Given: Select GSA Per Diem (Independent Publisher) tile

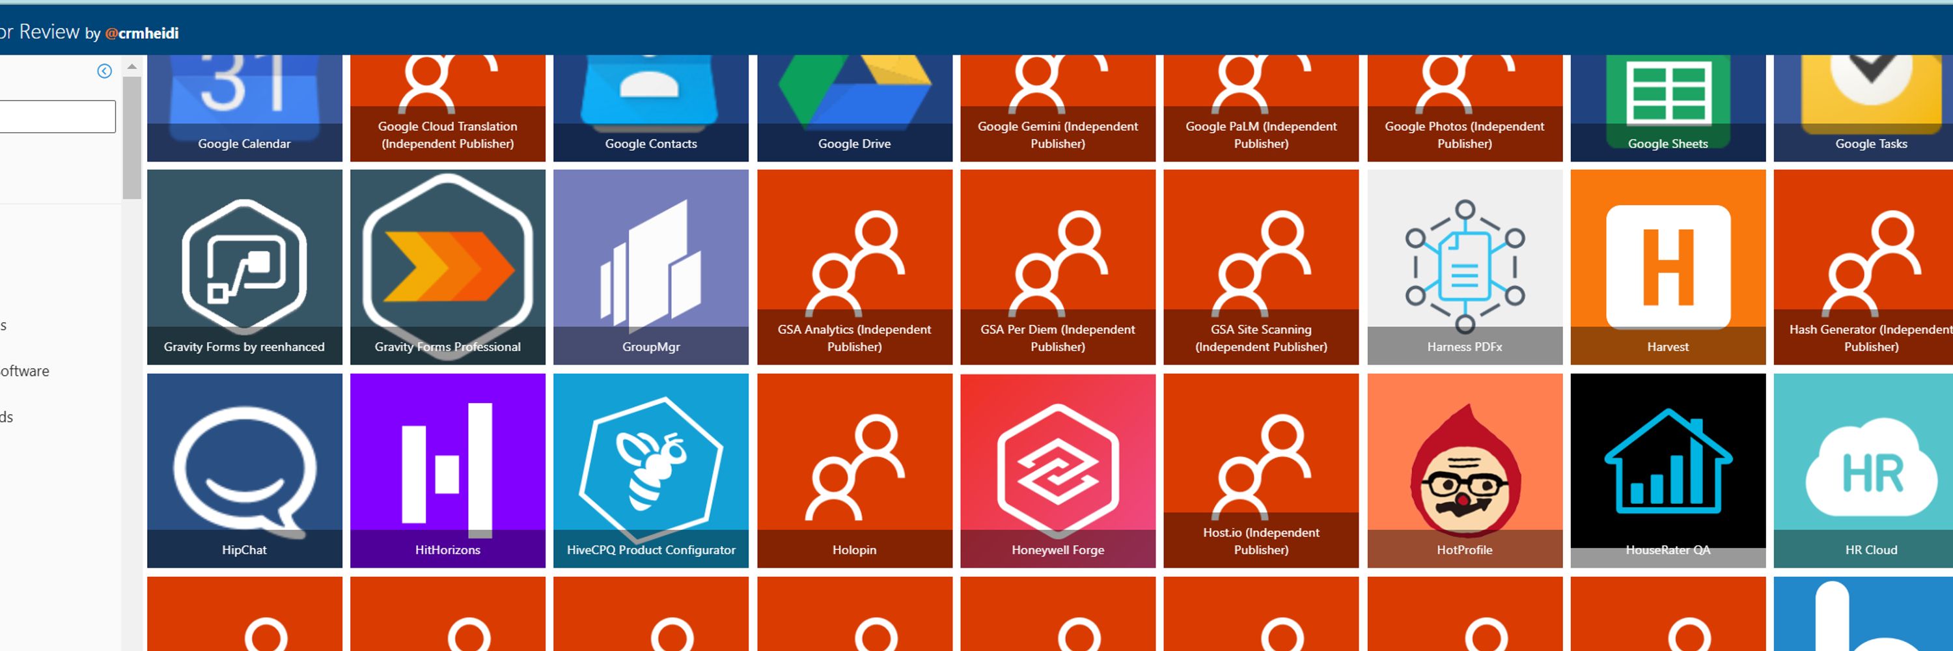Looking at the screenshot, I should click(x=1058, y=267).
